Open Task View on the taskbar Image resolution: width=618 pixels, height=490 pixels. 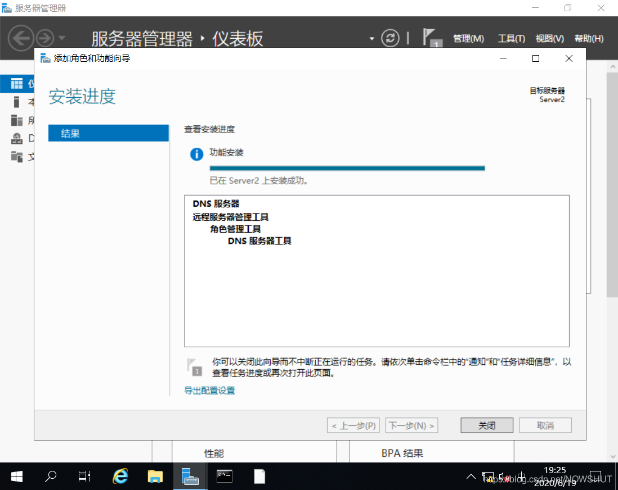pyautogui.click(x=84, y=477)
